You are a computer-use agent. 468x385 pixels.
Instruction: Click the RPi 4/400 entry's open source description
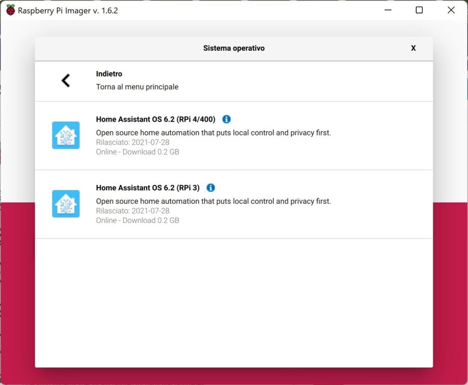[213, 133]
